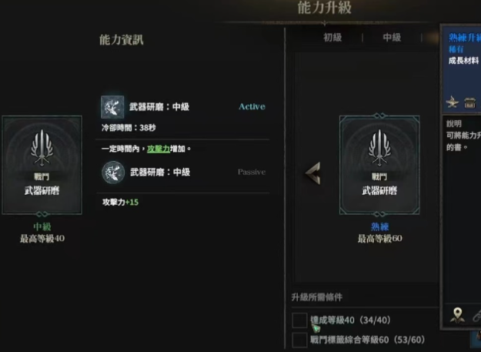Click the map location pin icon
The height and width of the screenshot is (352, 481).
click(457, 315)
